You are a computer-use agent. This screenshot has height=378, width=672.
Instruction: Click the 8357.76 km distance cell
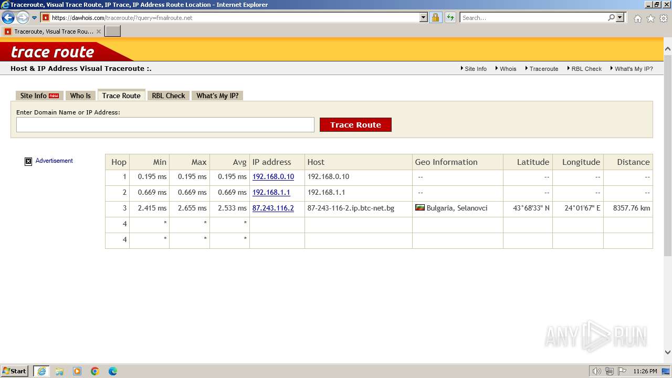click(628, 208)
